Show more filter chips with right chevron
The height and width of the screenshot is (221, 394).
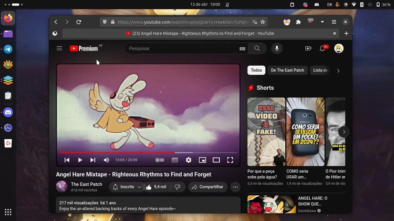click(338, 71)
